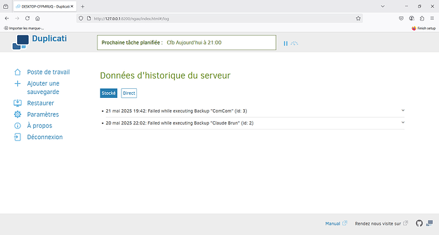The image size is (439, 235).
Task: Click the plus icon for Ajouter une sauvegarde
Action: pos(17,84)
